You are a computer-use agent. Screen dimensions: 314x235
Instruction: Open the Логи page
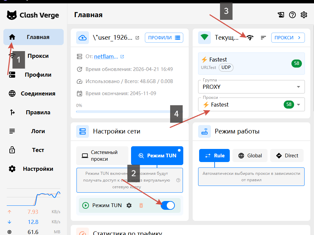coord(33,131)
